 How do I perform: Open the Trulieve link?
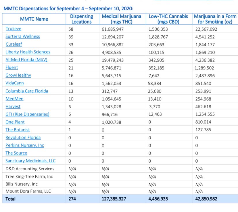click(13, 29)
